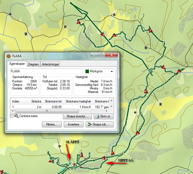Click the route icon on Skapa rutt
The width and height of the screenshot is (193, 174).
coord(89,125)
